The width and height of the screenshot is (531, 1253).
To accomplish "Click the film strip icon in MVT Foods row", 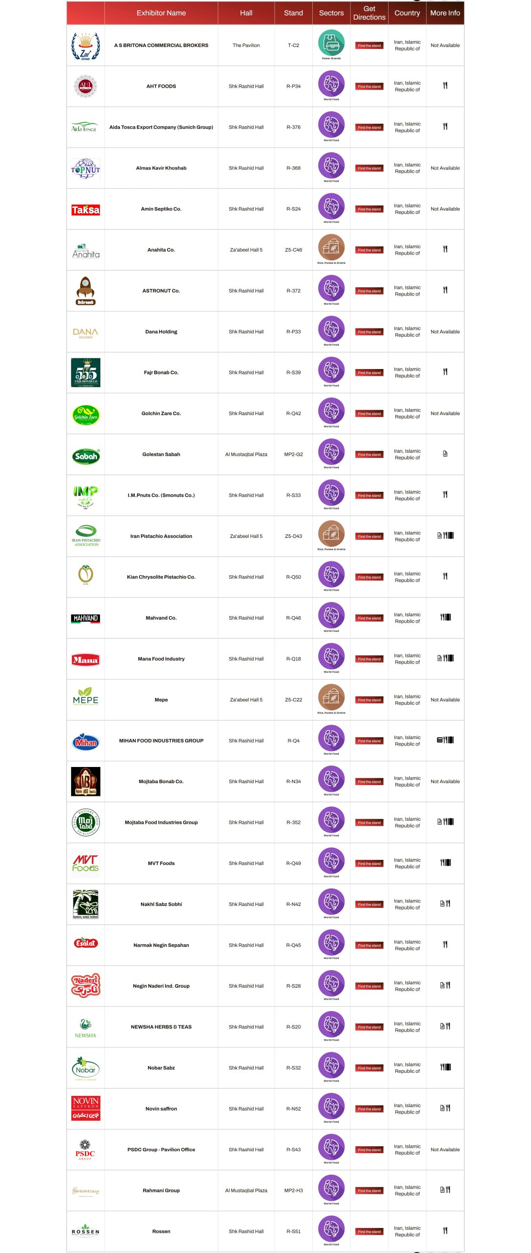I will [x=448, y=862].
